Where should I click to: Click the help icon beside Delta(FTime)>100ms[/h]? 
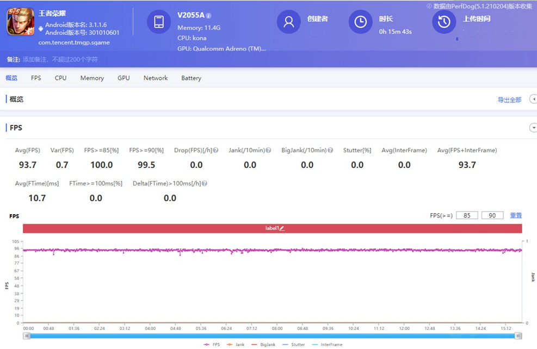pyautogui.click(x=205, y=183)
